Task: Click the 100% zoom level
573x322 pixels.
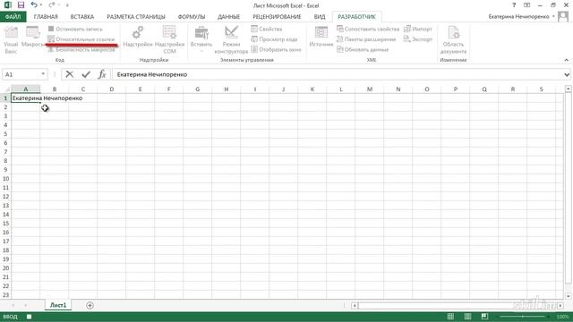Action: [562, 317]
